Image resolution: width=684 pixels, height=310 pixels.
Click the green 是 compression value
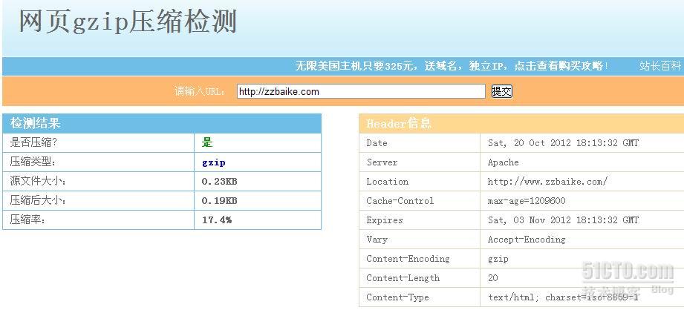point(206,142)
